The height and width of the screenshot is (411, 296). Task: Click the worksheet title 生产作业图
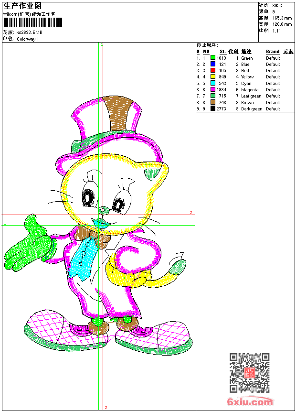point(22,6)
